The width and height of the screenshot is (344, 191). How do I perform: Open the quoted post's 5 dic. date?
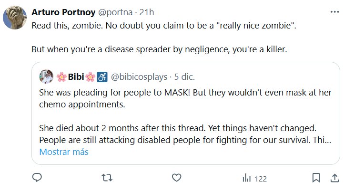(184, 76)
